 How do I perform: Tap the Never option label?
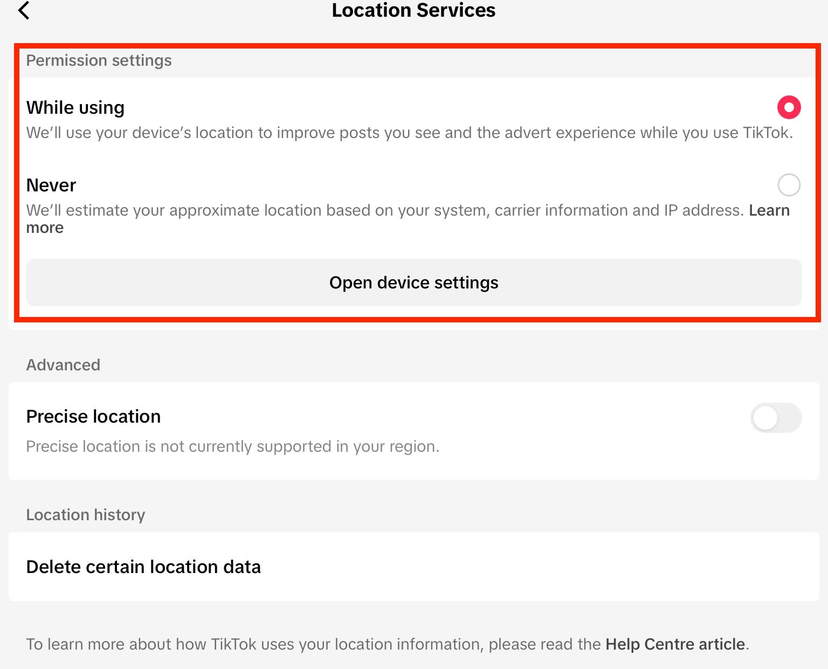[51, 185]
